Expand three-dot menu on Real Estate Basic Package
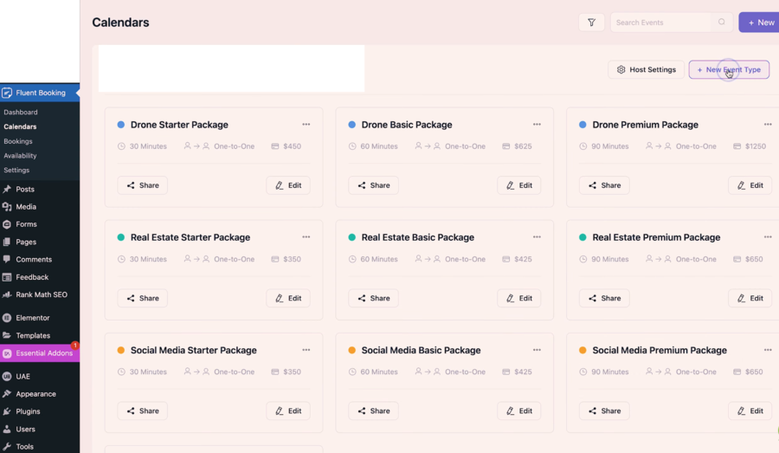Screen dimensions: 779x453 [537, 237]
